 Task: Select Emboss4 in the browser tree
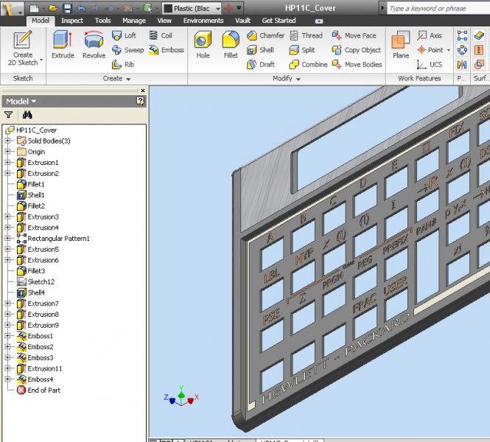pyautogui.click(x=35, y=379)
